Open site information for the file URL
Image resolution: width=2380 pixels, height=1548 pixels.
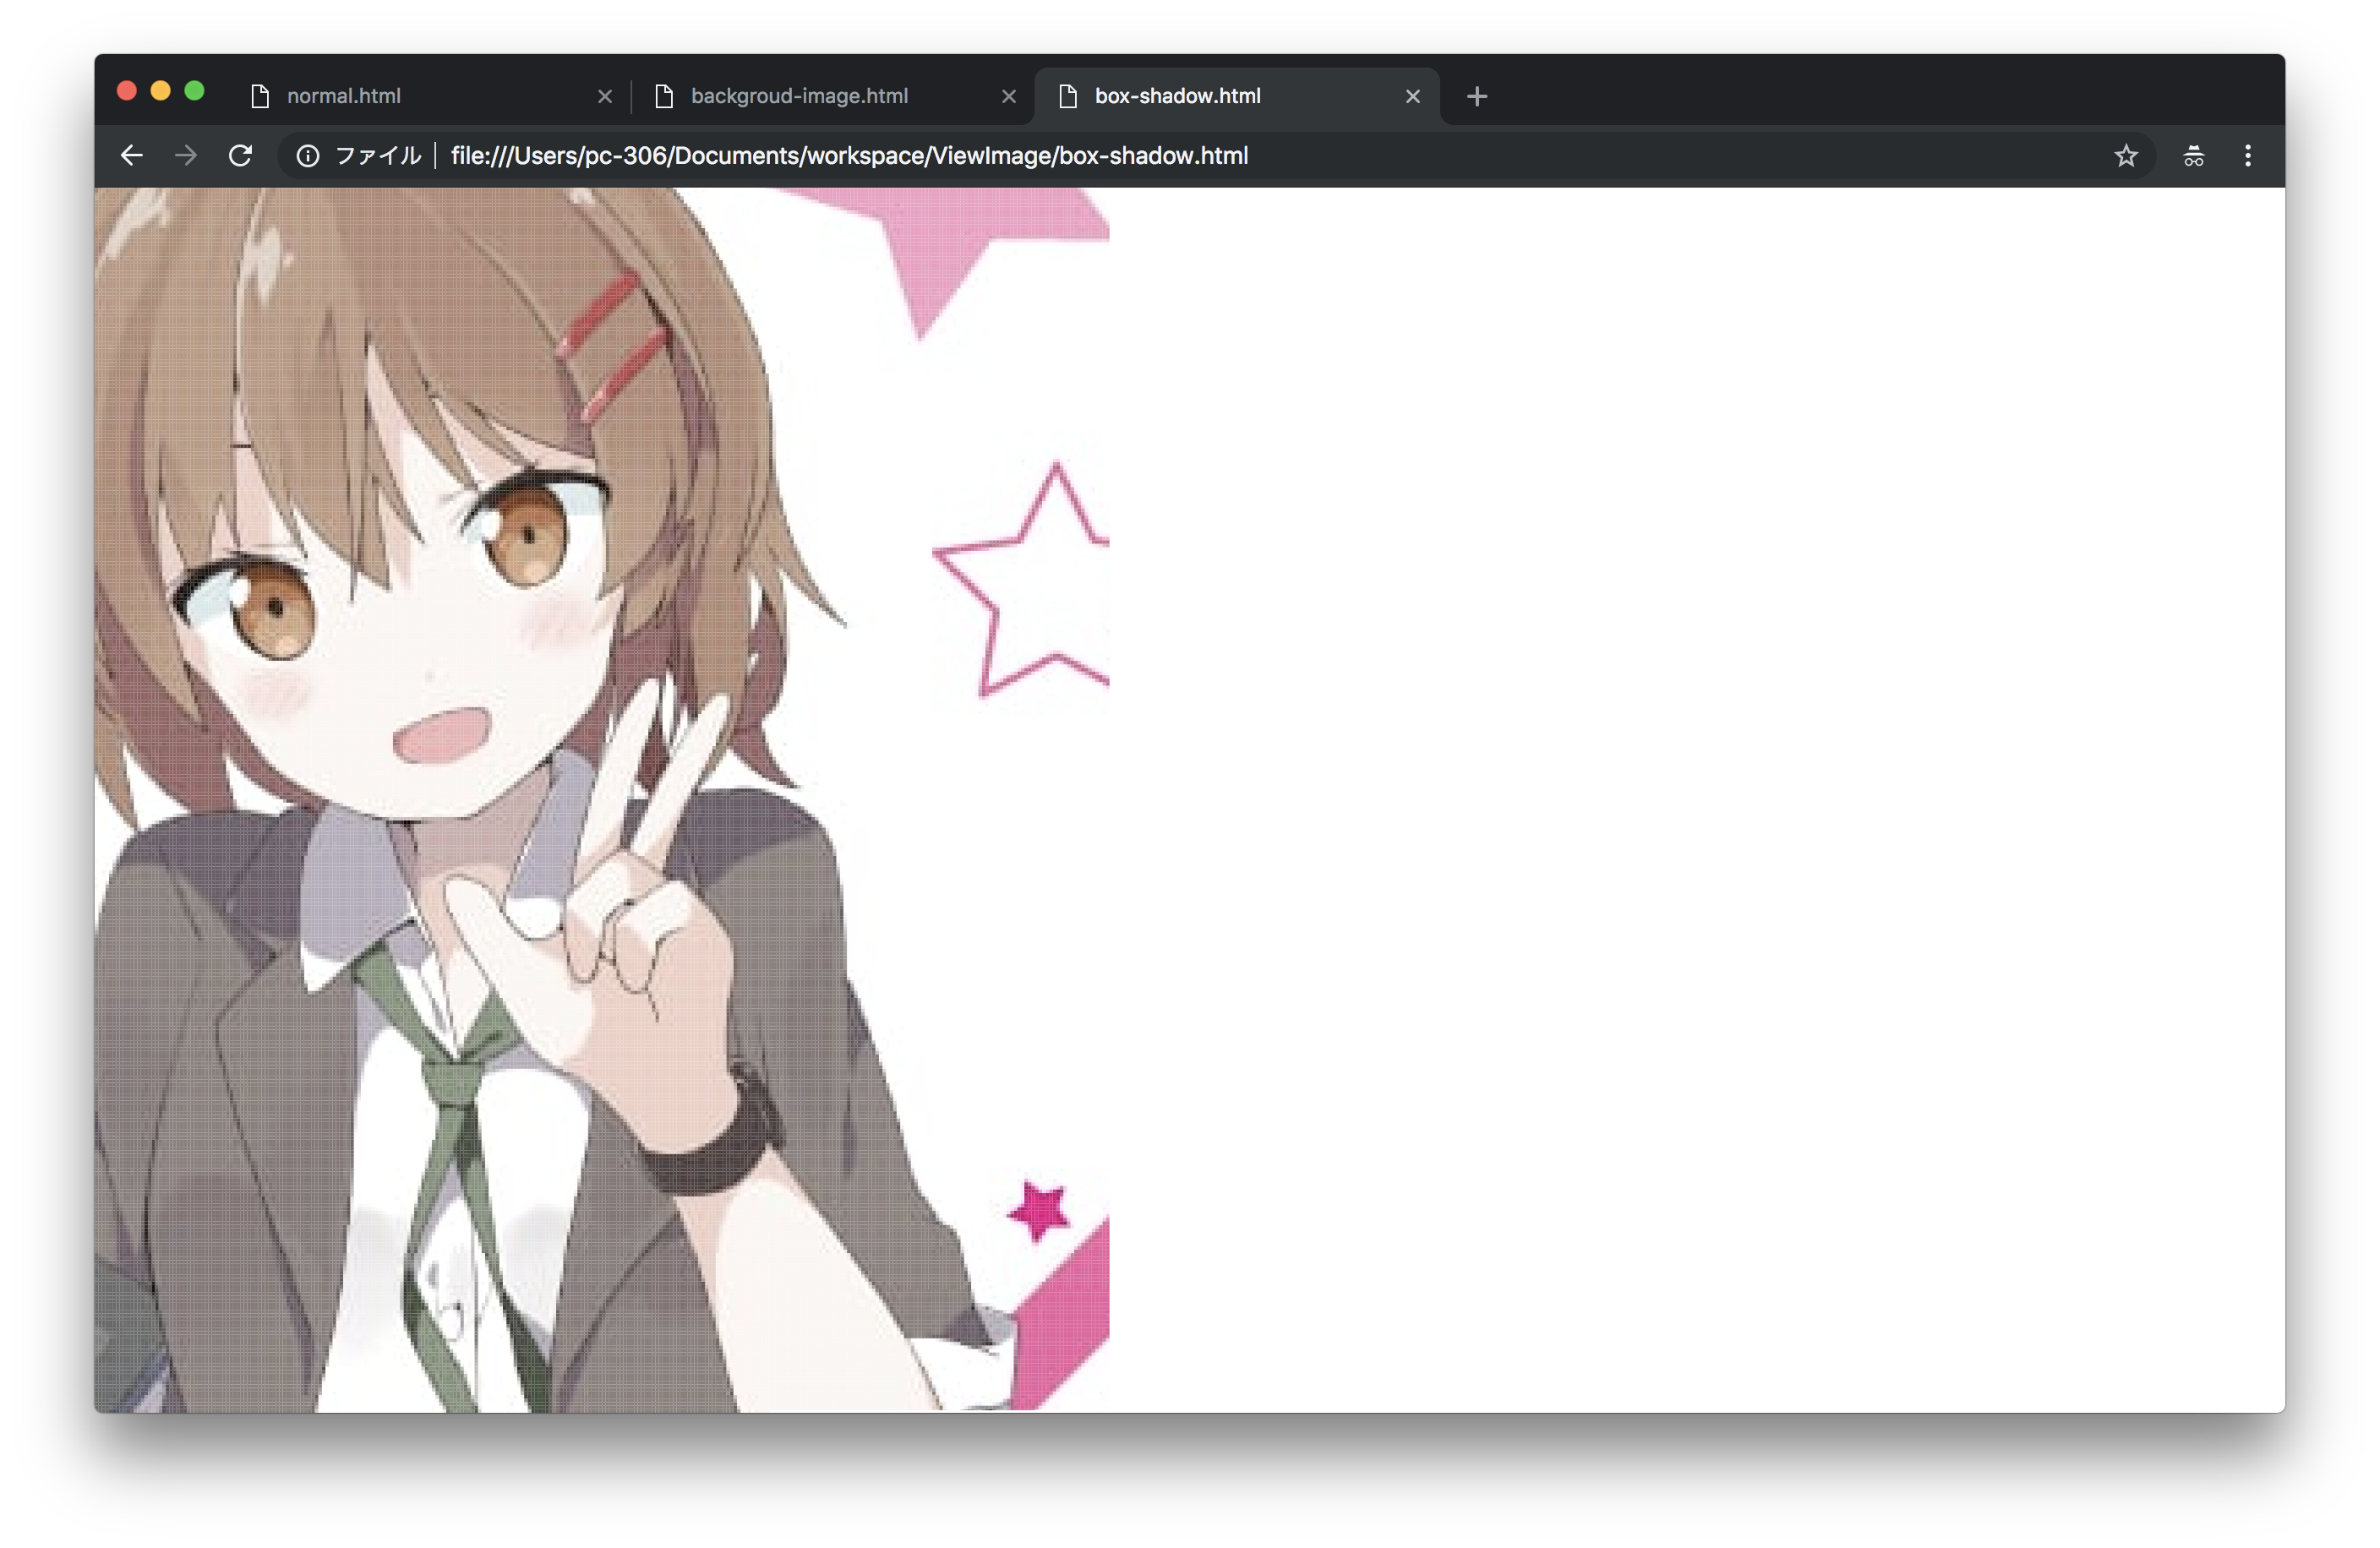(x=308, y=156)
